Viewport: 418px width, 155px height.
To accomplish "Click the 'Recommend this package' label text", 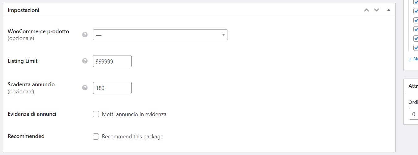I will [x=133, y=137].
